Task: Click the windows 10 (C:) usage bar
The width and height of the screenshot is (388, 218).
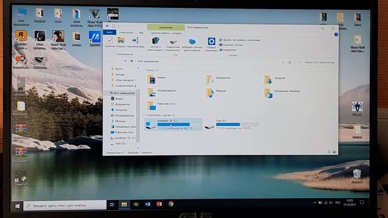Action: (179, 124)
